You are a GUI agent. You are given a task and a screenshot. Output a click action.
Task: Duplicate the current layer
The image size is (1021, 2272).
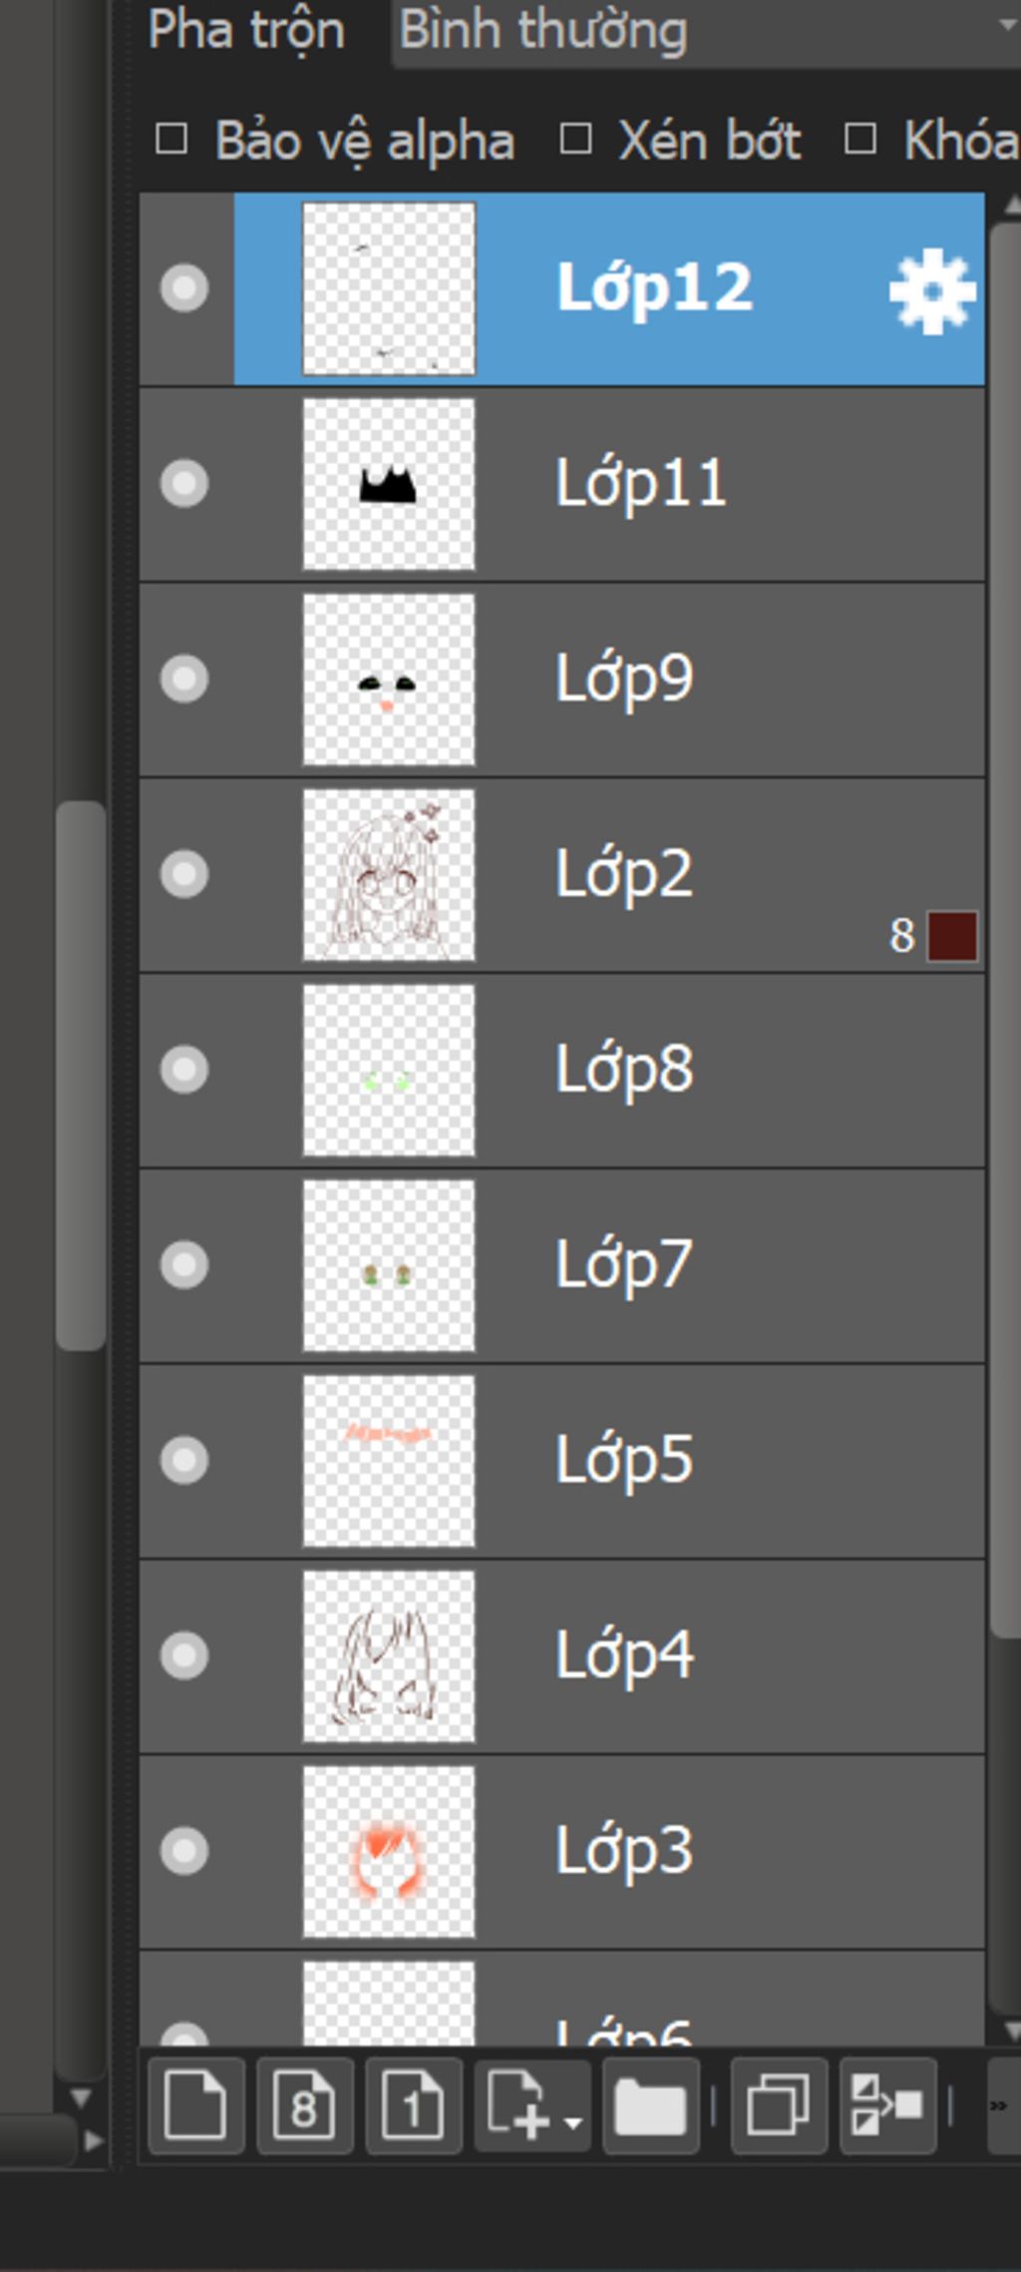(x=779, y=2105)
